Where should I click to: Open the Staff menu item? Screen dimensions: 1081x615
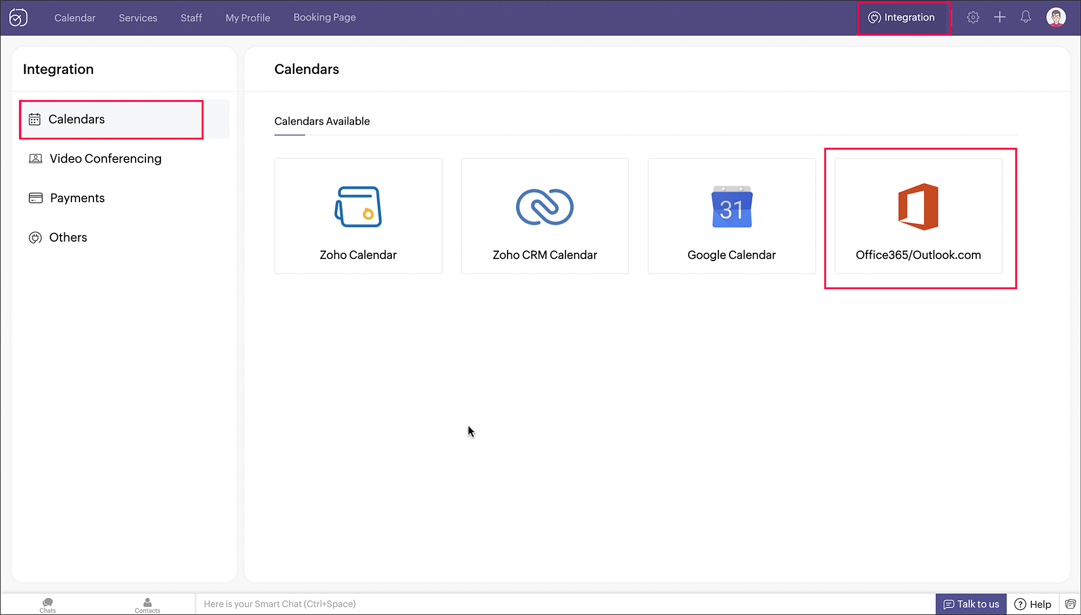point(191,18)
